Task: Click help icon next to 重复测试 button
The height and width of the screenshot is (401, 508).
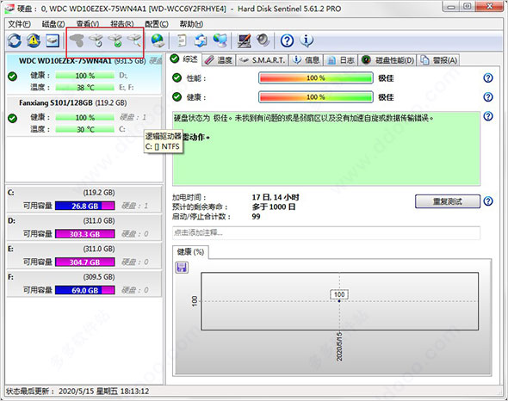Action: pos(488,201)
